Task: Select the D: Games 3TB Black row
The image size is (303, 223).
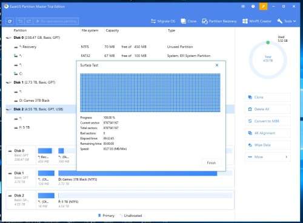Action: (41, 101)
